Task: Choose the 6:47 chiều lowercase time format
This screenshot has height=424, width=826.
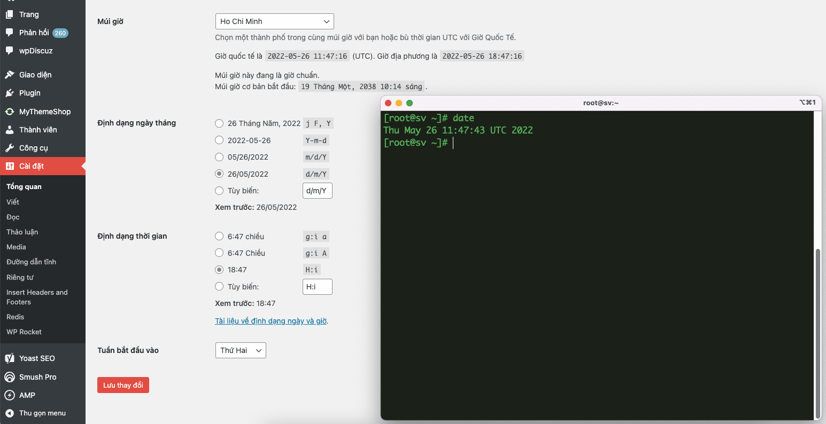Action: 219,236
